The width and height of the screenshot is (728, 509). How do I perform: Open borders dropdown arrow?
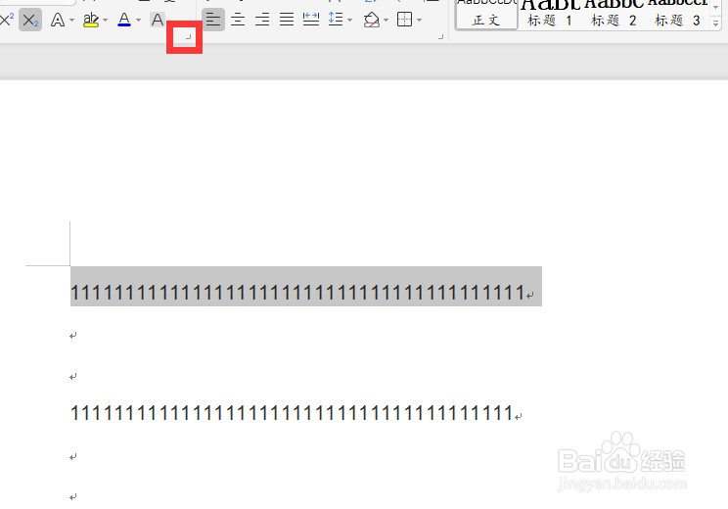point(419,20)
